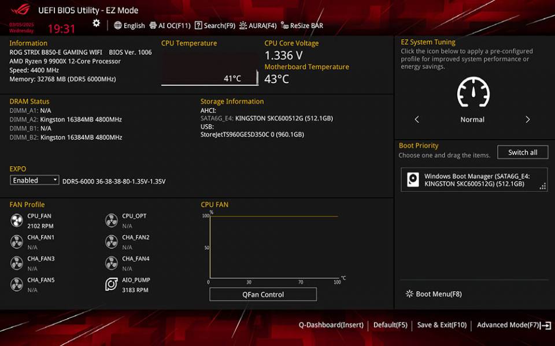
Task: Open settings via the gear icon
Action: 97,23
